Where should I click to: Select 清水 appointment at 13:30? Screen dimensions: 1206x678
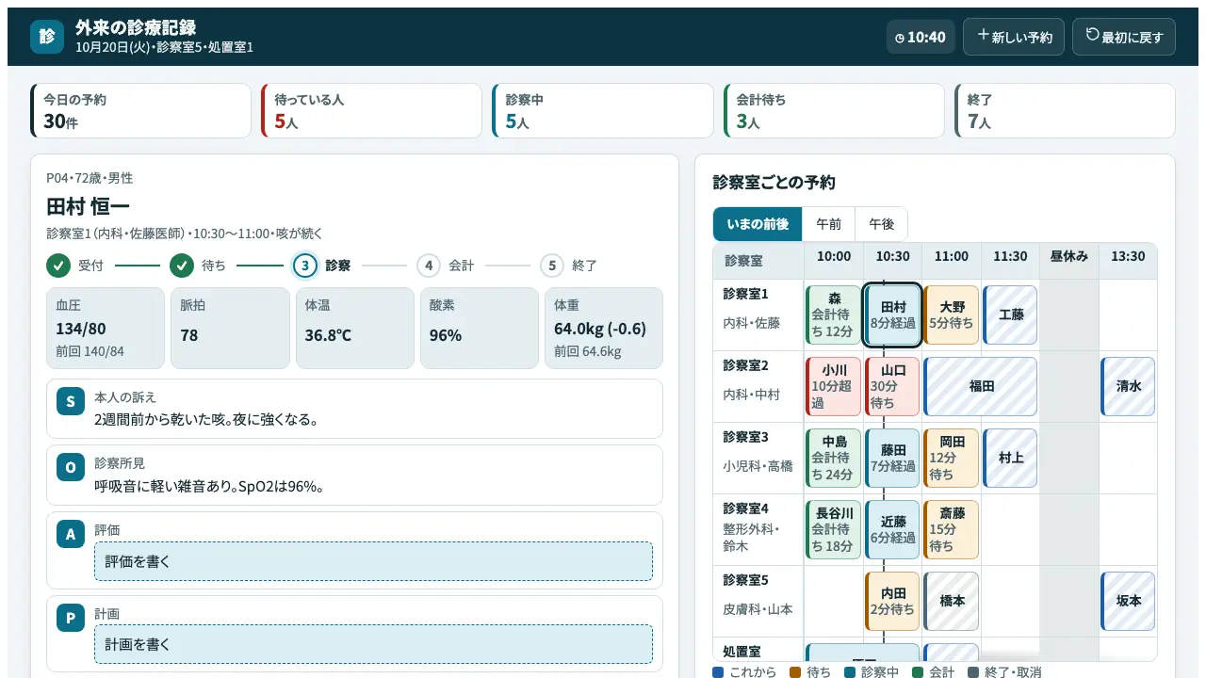click(x=1128, y=387)
